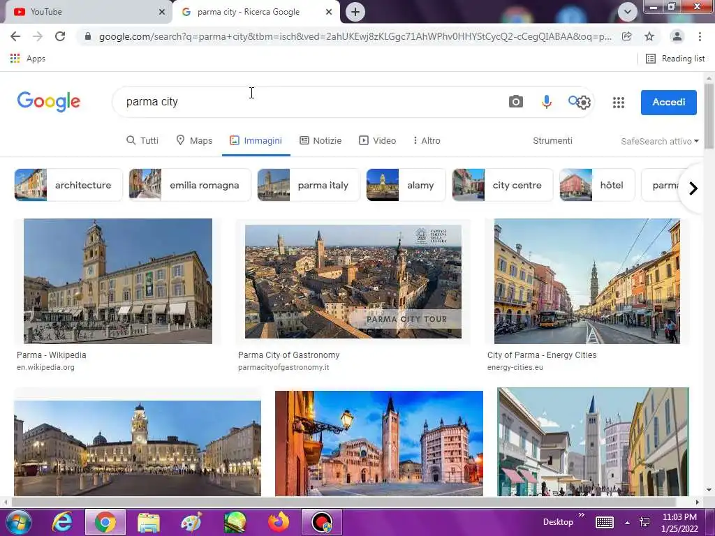Start voice search with the microphone icon
This screenshot has height=536, width=715.
(x=546, y=102)
